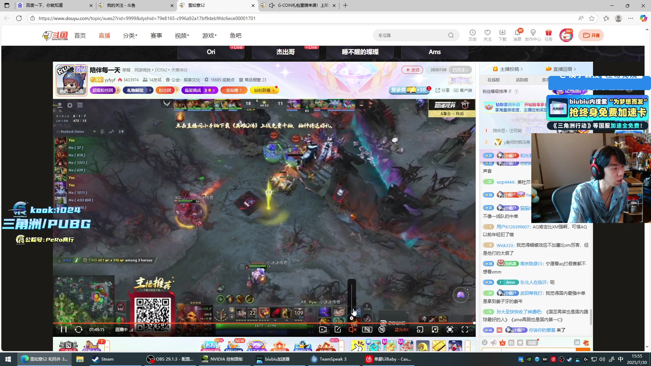651x366 pixels.
Task: Toggle the 滤 chat filter option
Action: pos(577,343)
